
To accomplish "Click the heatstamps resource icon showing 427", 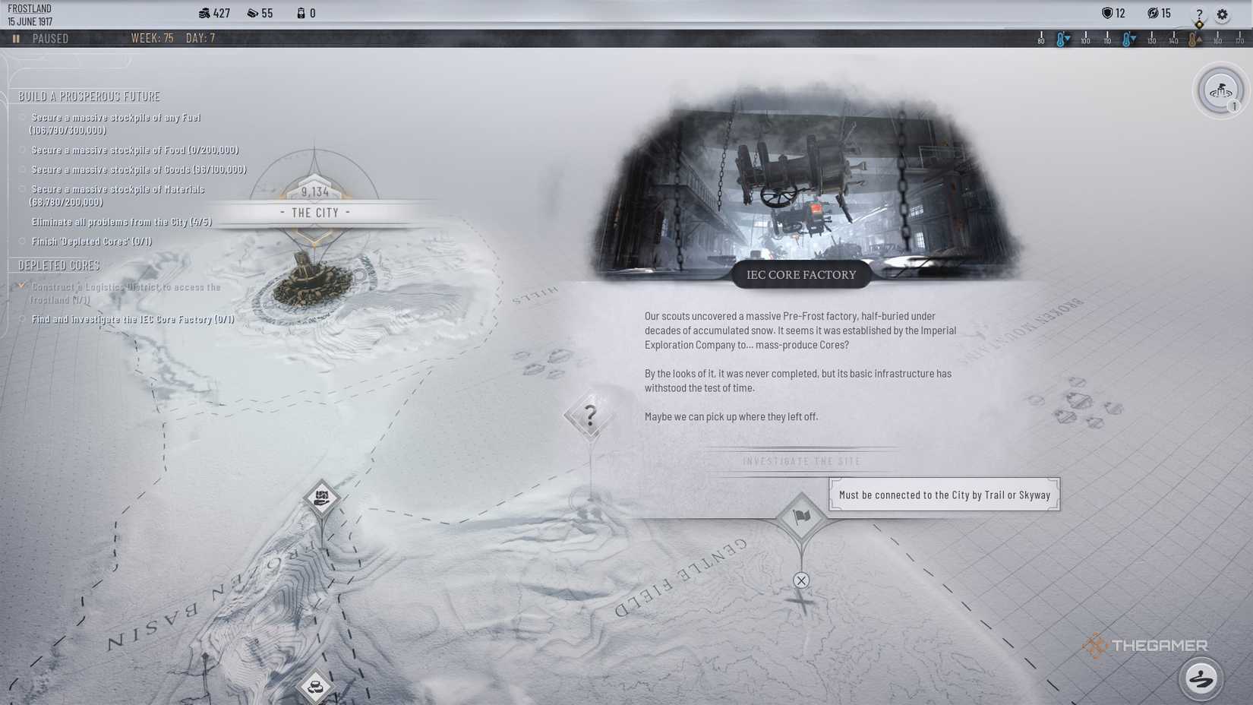I will (x=205, y=13).
